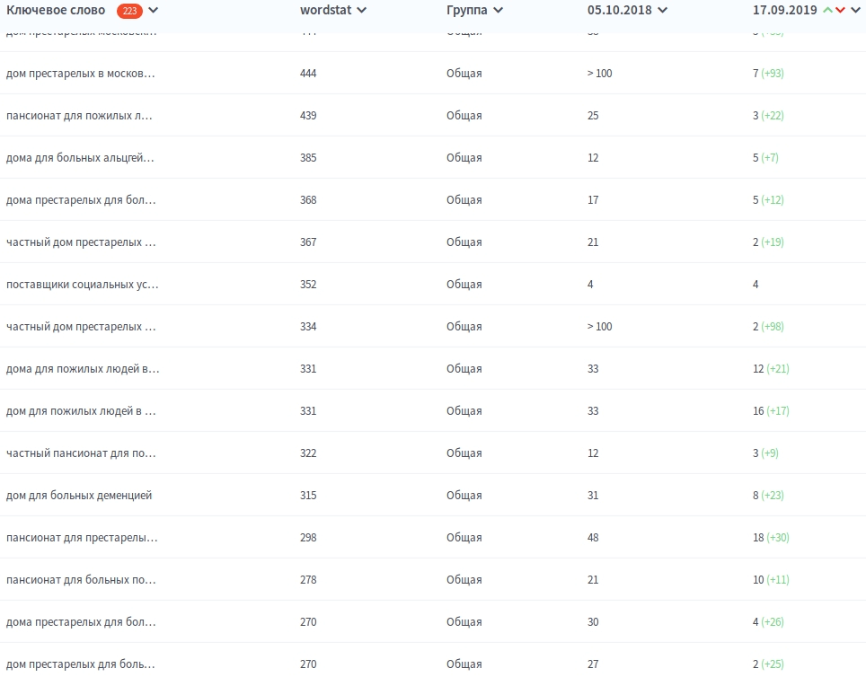
Task: Open keyword 'дома для больных альцгей…'
Action: tap(80, 158)
